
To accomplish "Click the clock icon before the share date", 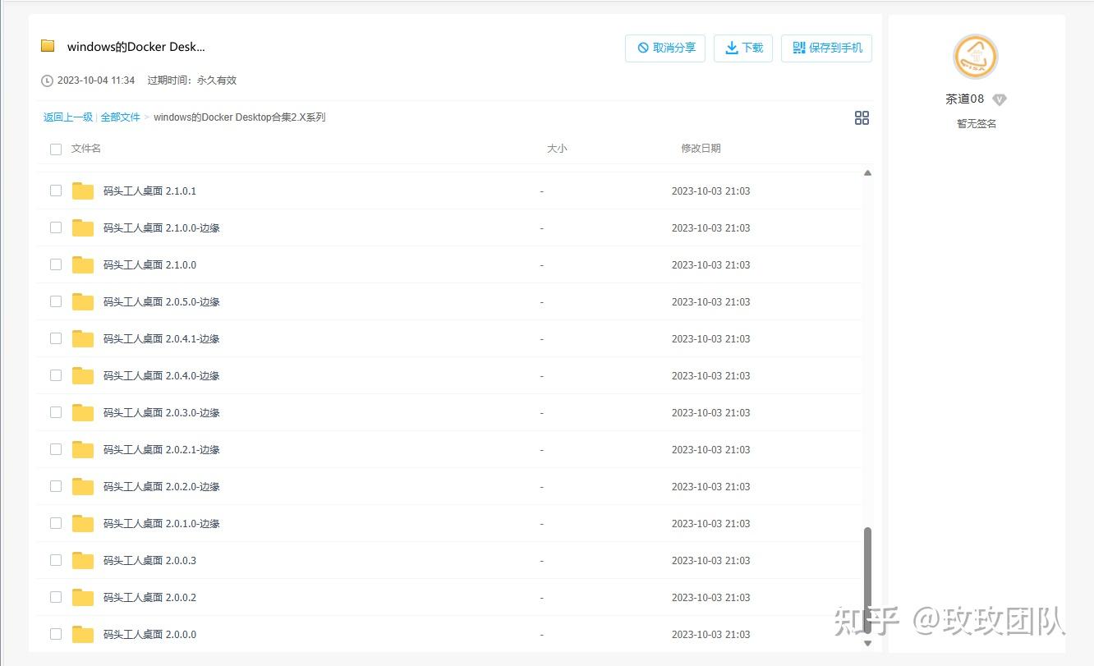I will click(x=46, y=80).
